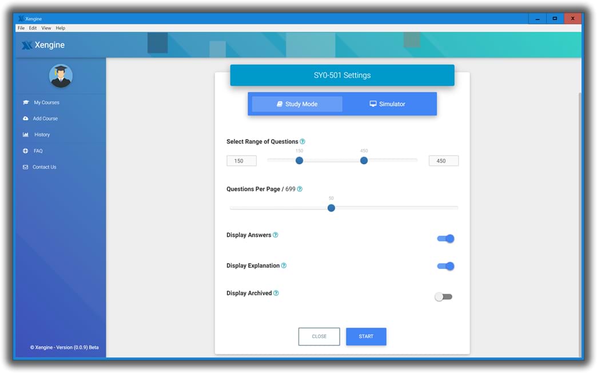This screenshot has width=597, height=373.
Task: Click the SY0-501 Settings header
Action: 343,75
